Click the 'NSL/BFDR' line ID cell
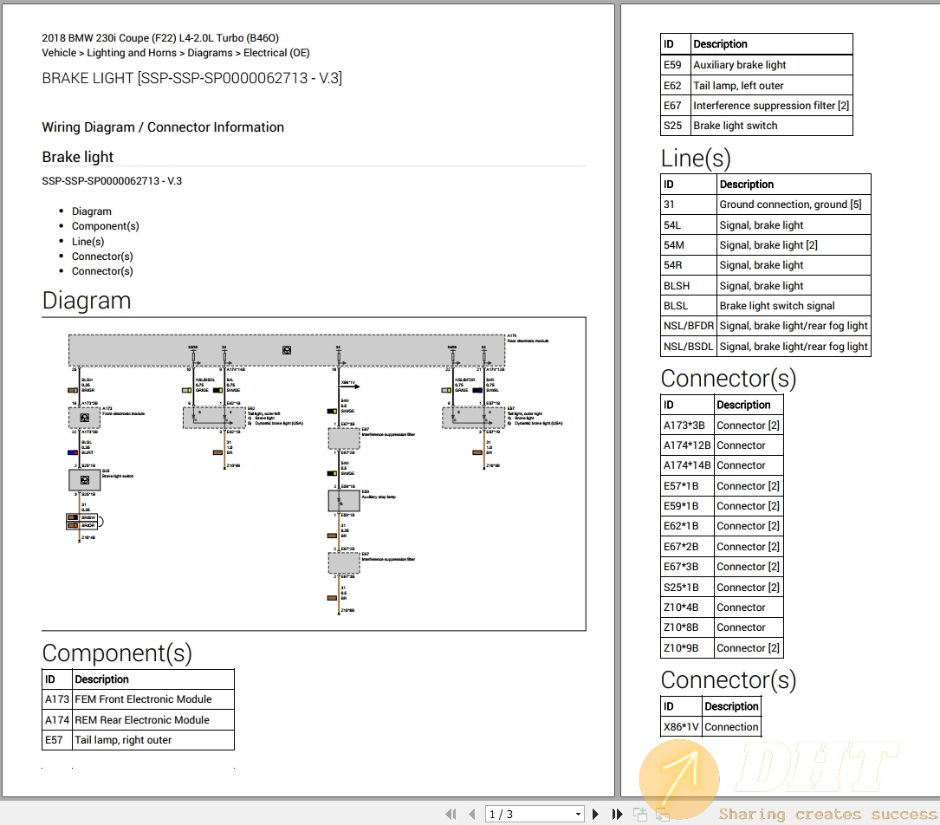 tap(689, 326)
